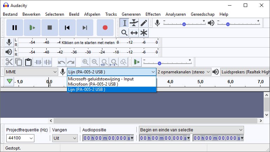
Task: Click the vertical scrollbar down arrow
Action: (x=267, y=115)
